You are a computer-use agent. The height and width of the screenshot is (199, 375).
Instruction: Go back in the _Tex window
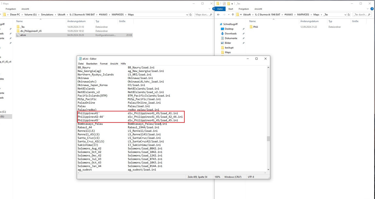(x=218, y=14)
